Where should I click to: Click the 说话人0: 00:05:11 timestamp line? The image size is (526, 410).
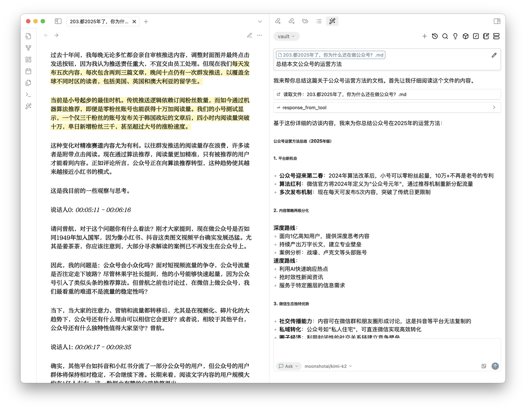point(91,210)
